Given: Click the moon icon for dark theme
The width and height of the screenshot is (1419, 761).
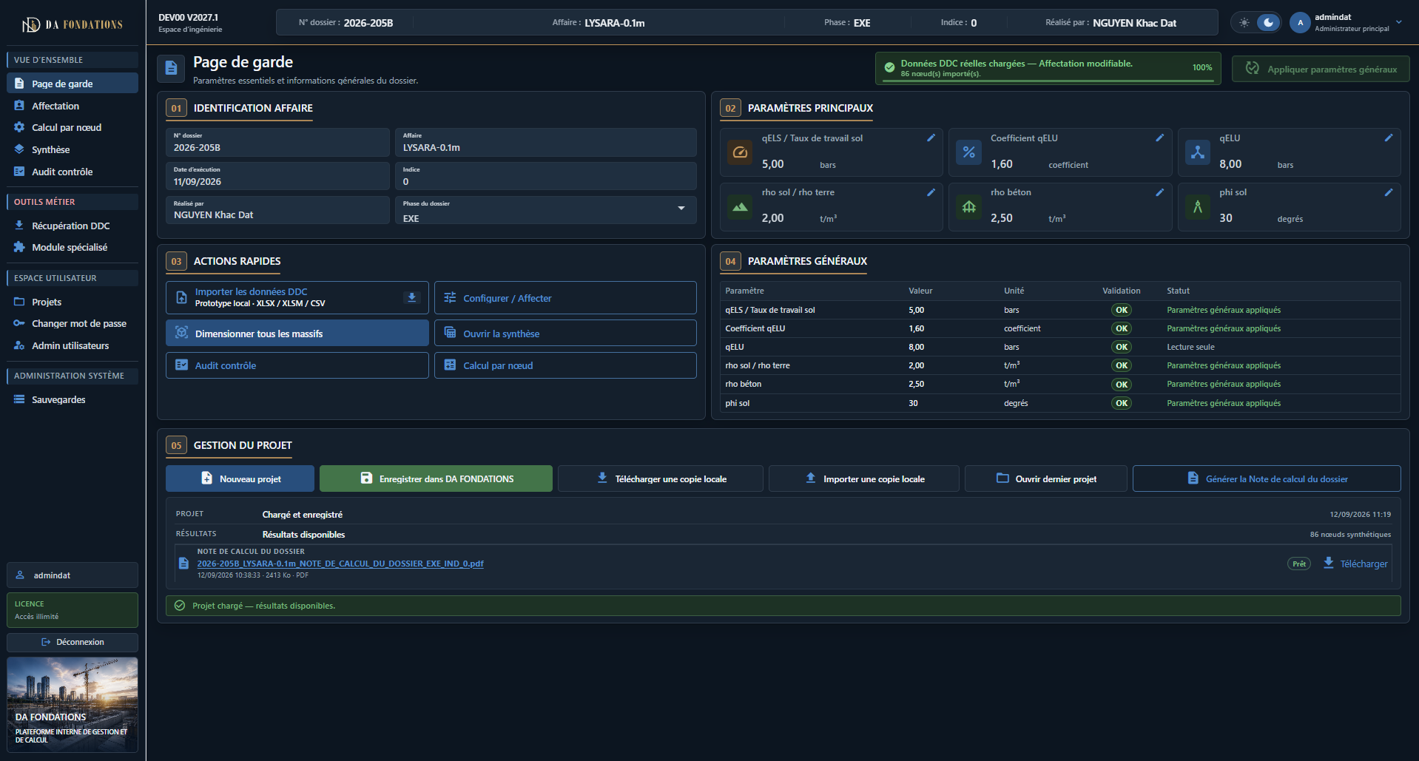Looking at the screenshot, I should click(x=1268, y=23).
